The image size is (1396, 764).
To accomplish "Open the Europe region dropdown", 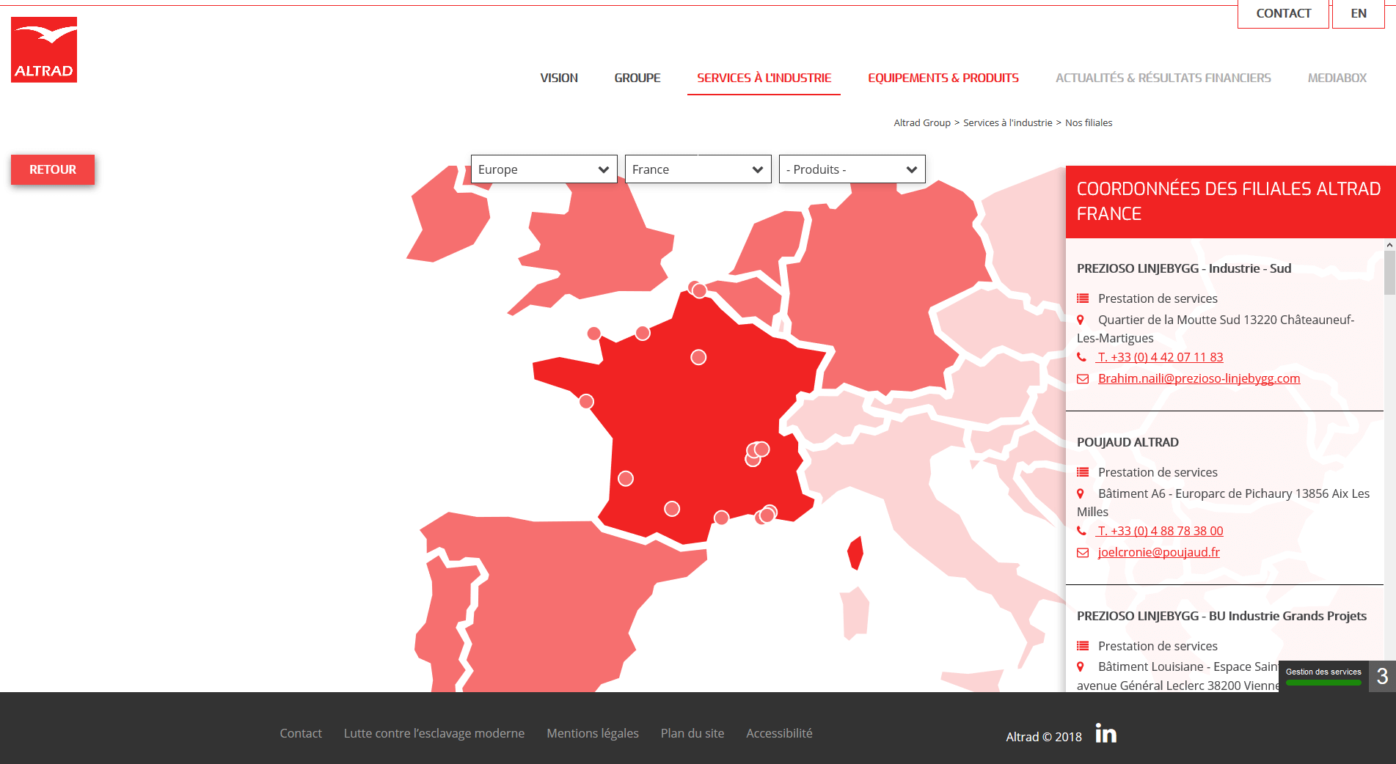I will coord(544,169).
